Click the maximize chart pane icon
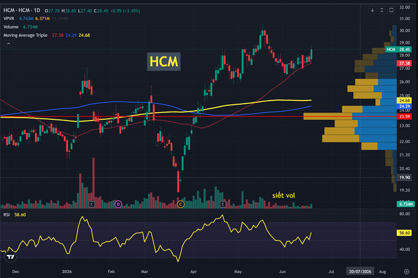This screenshot has width=418, height=278. click(x=391, y=10)
